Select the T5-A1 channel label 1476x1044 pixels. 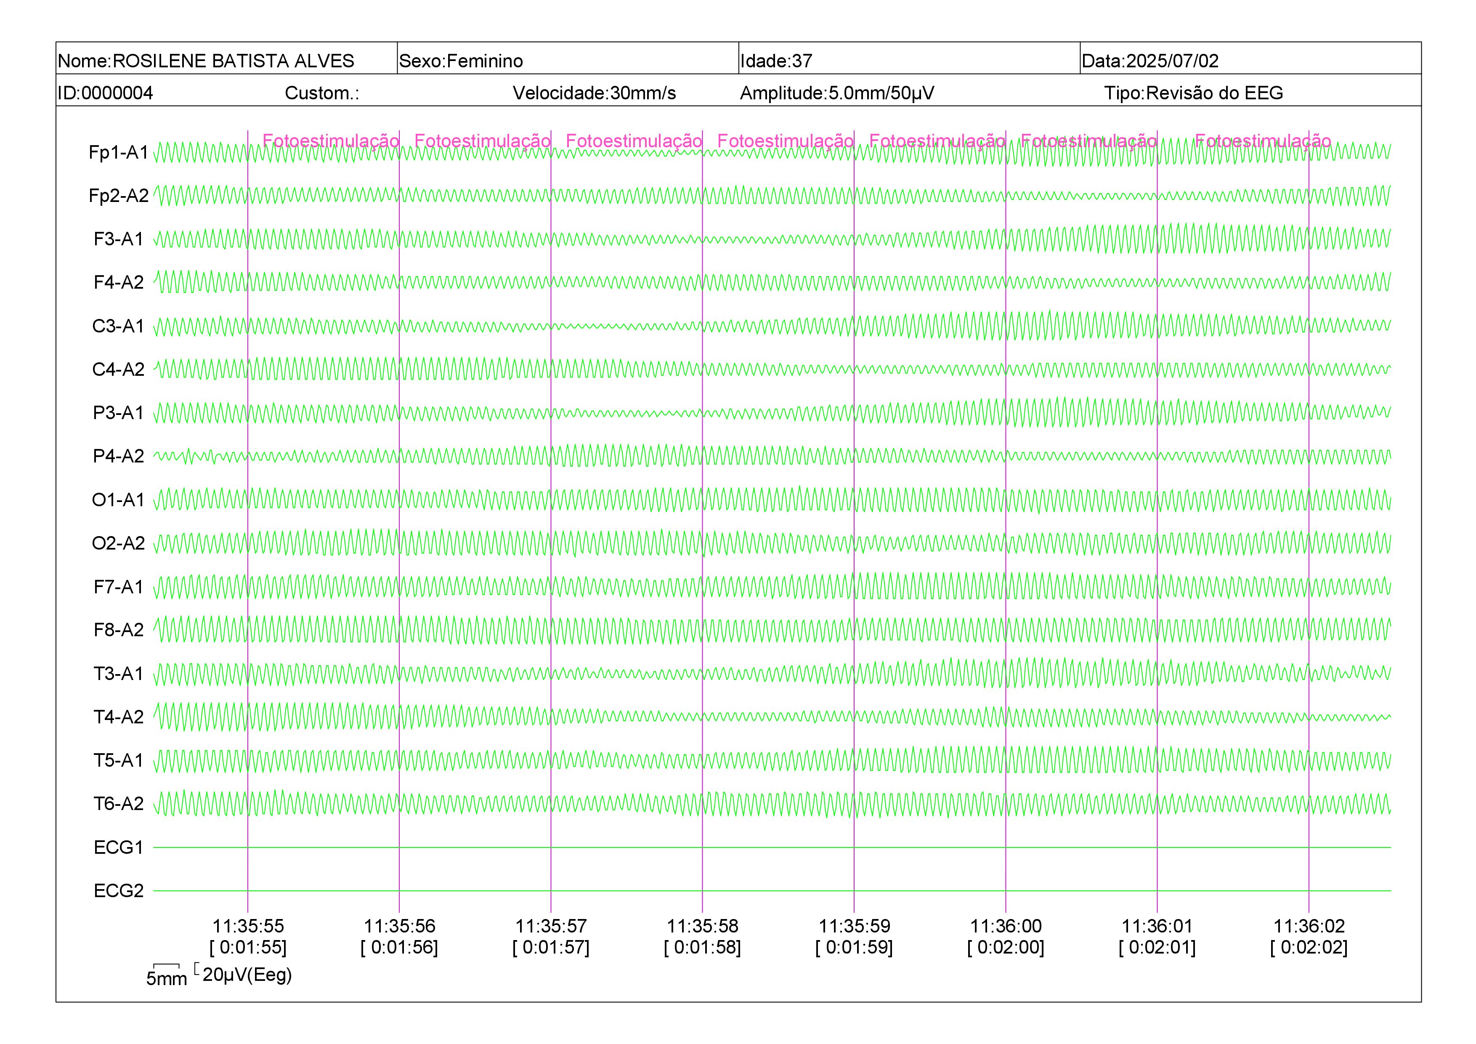pyautogui.click(x=119, y=760)
